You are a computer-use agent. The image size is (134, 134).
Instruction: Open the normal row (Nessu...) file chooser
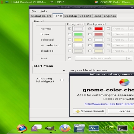click(123, 29)
